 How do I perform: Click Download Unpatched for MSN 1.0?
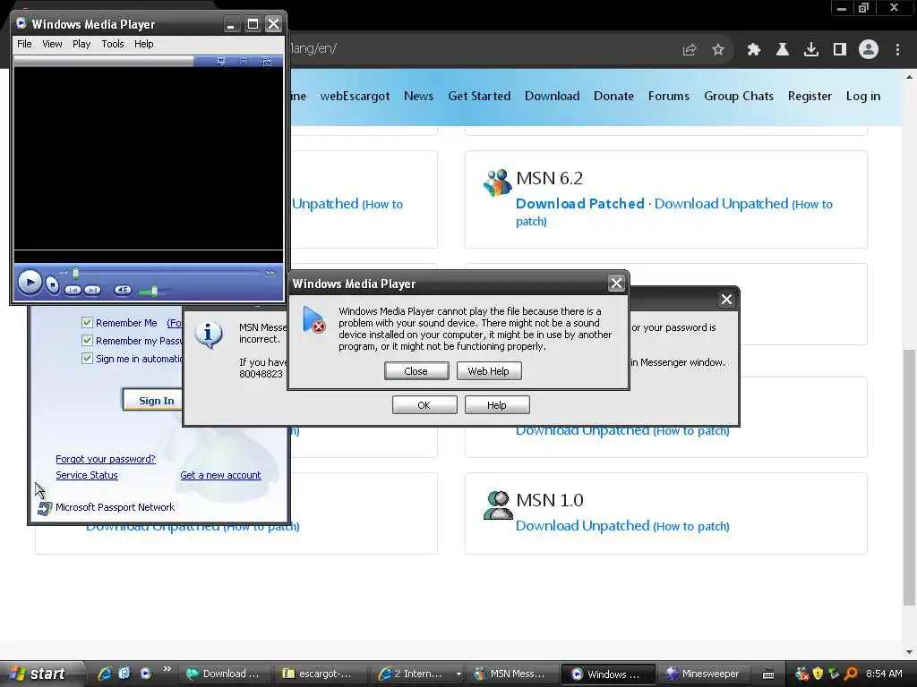(582, 526)
